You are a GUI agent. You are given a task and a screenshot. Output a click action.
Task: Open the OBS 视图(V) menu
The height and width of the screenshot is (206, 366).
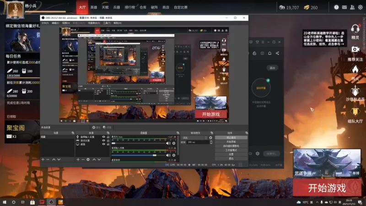point(66,23)
